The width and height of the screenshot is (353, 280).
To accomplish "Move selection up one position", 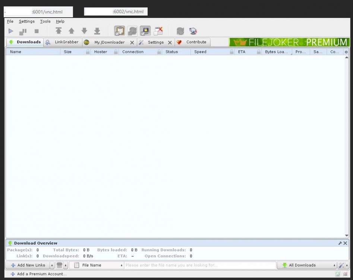I will click(x=71, y=31).
